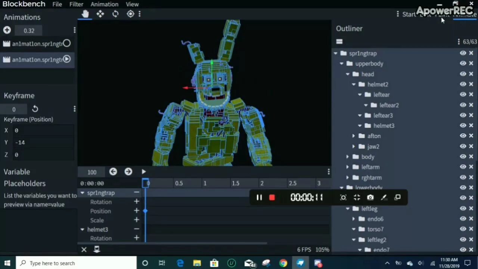The image size is (478, 269).
Task: Edit keyframe Y position value field
Action: pyautogui.click(x=44, y=142)
